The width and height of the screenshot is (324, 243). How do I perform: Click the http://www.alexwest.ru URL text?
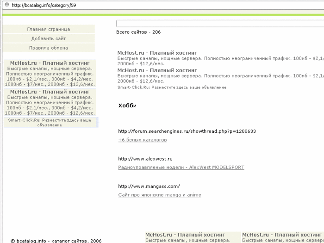145,159
